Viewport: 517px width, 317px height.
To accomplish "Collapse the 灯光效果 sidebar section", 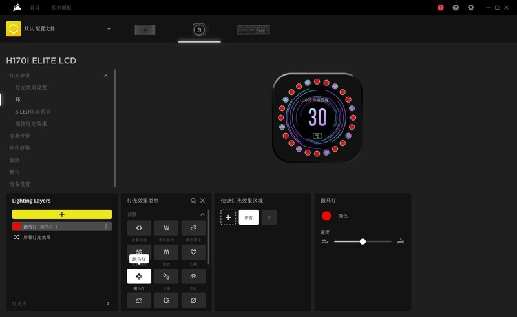I will tap(106, 76).
